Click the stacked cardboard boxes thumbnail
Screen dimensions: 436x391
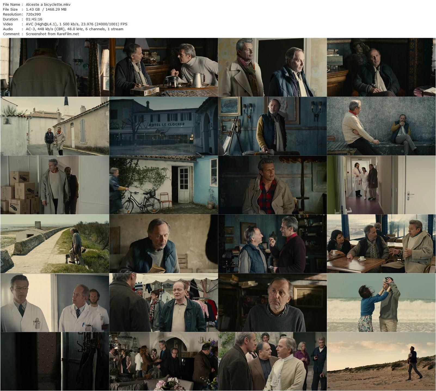click(55, 185)
